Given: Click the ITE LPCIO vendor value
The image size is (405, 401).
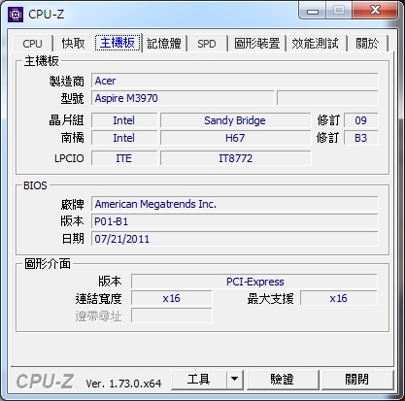Looking at the screenshot, I should (124, 158).
